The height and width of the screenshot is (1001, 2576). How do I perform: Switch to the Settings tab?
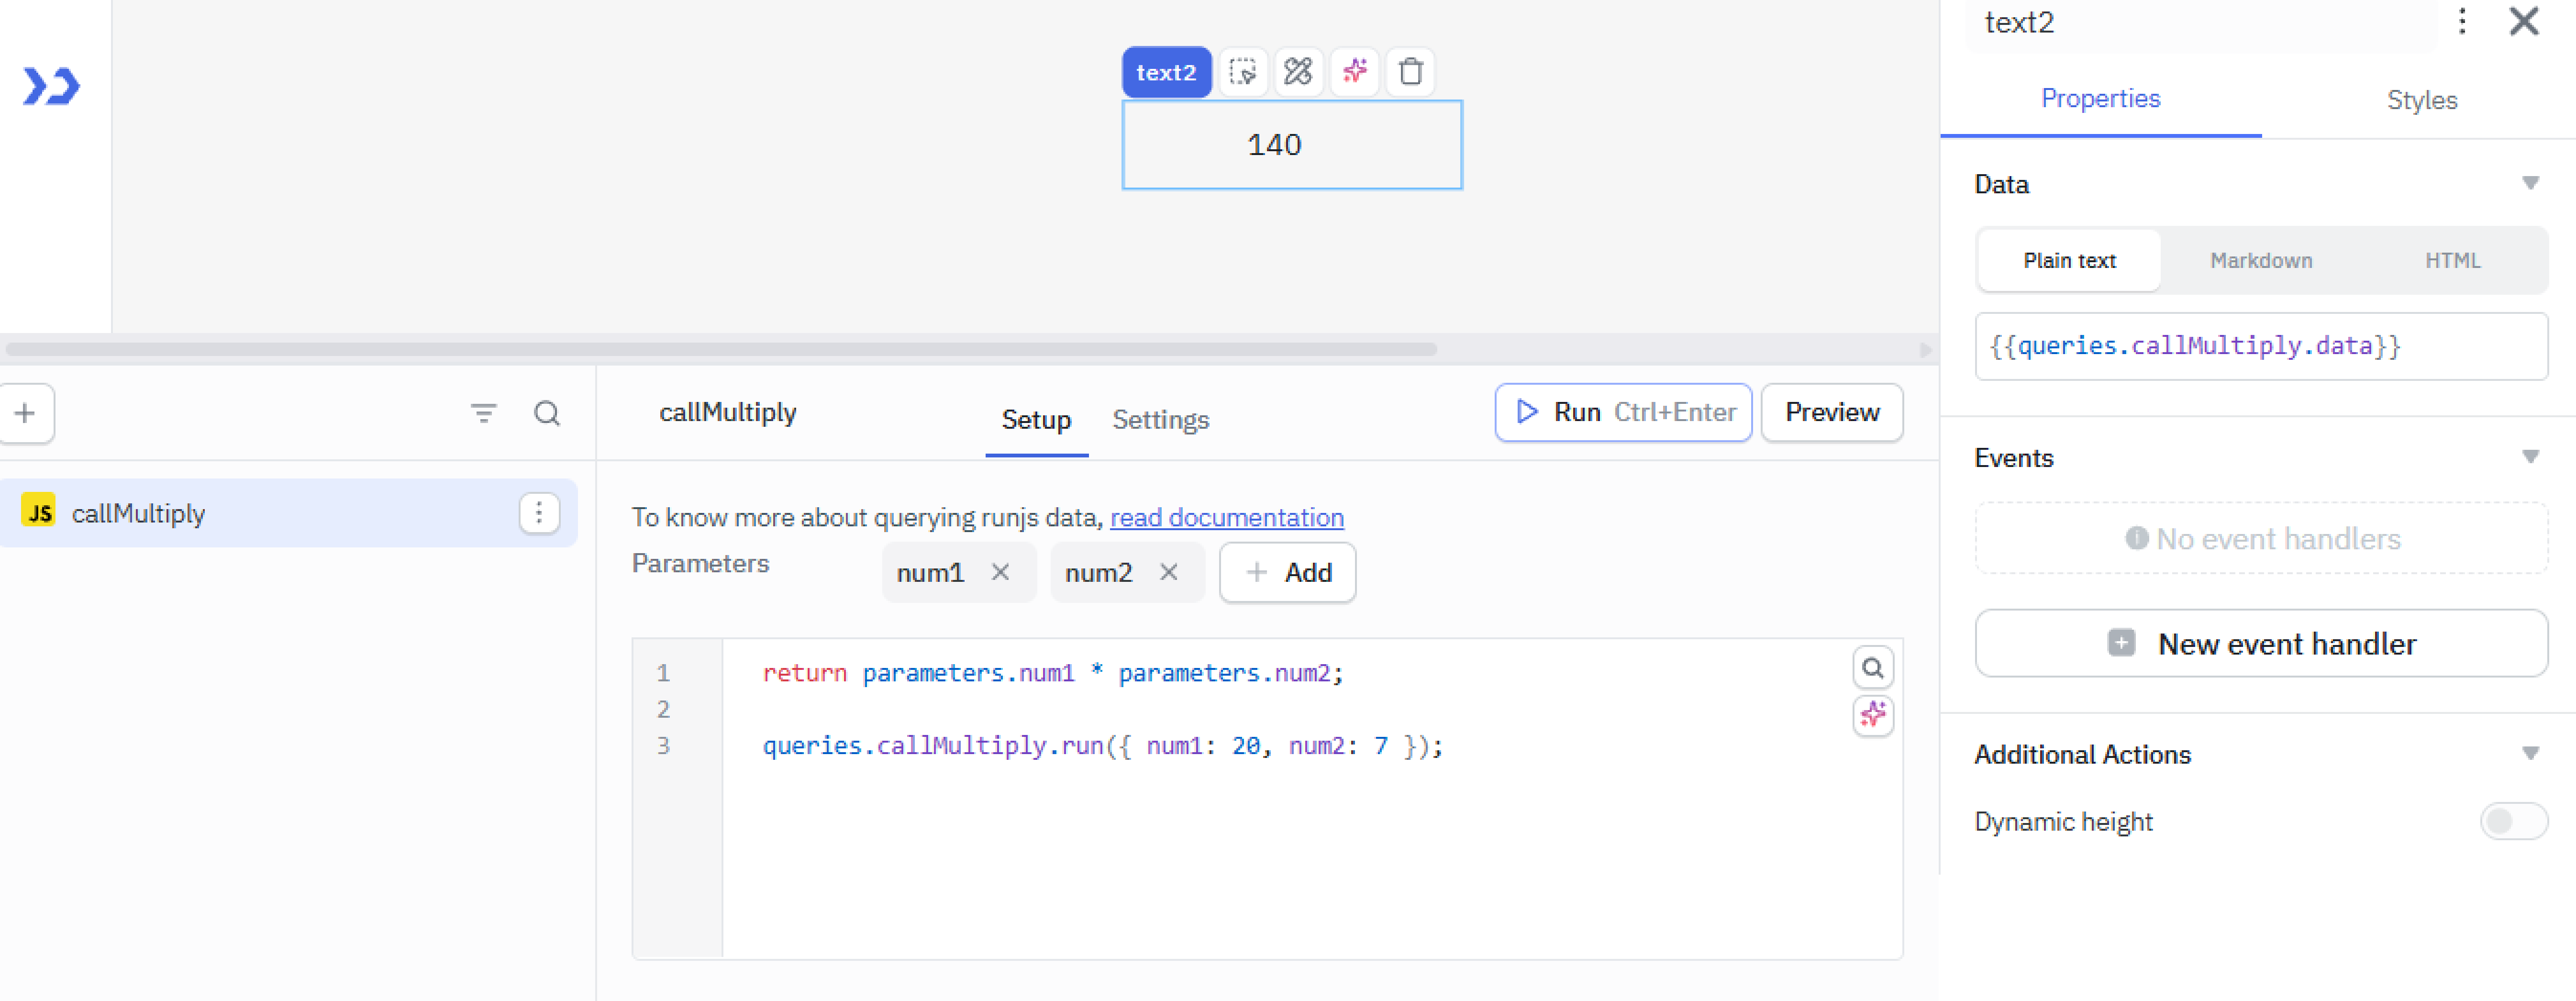1160,420
